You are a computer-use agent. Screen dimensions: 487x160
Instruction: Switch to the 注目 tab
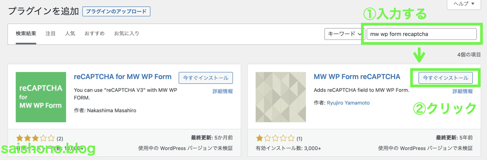pos(50,33)
